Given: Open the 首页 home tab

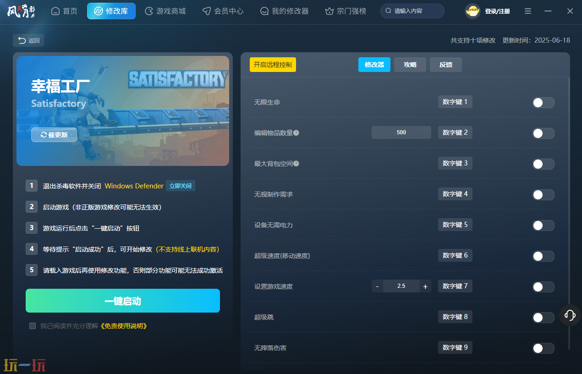Looking at the screenshot, I should (64, 11).
